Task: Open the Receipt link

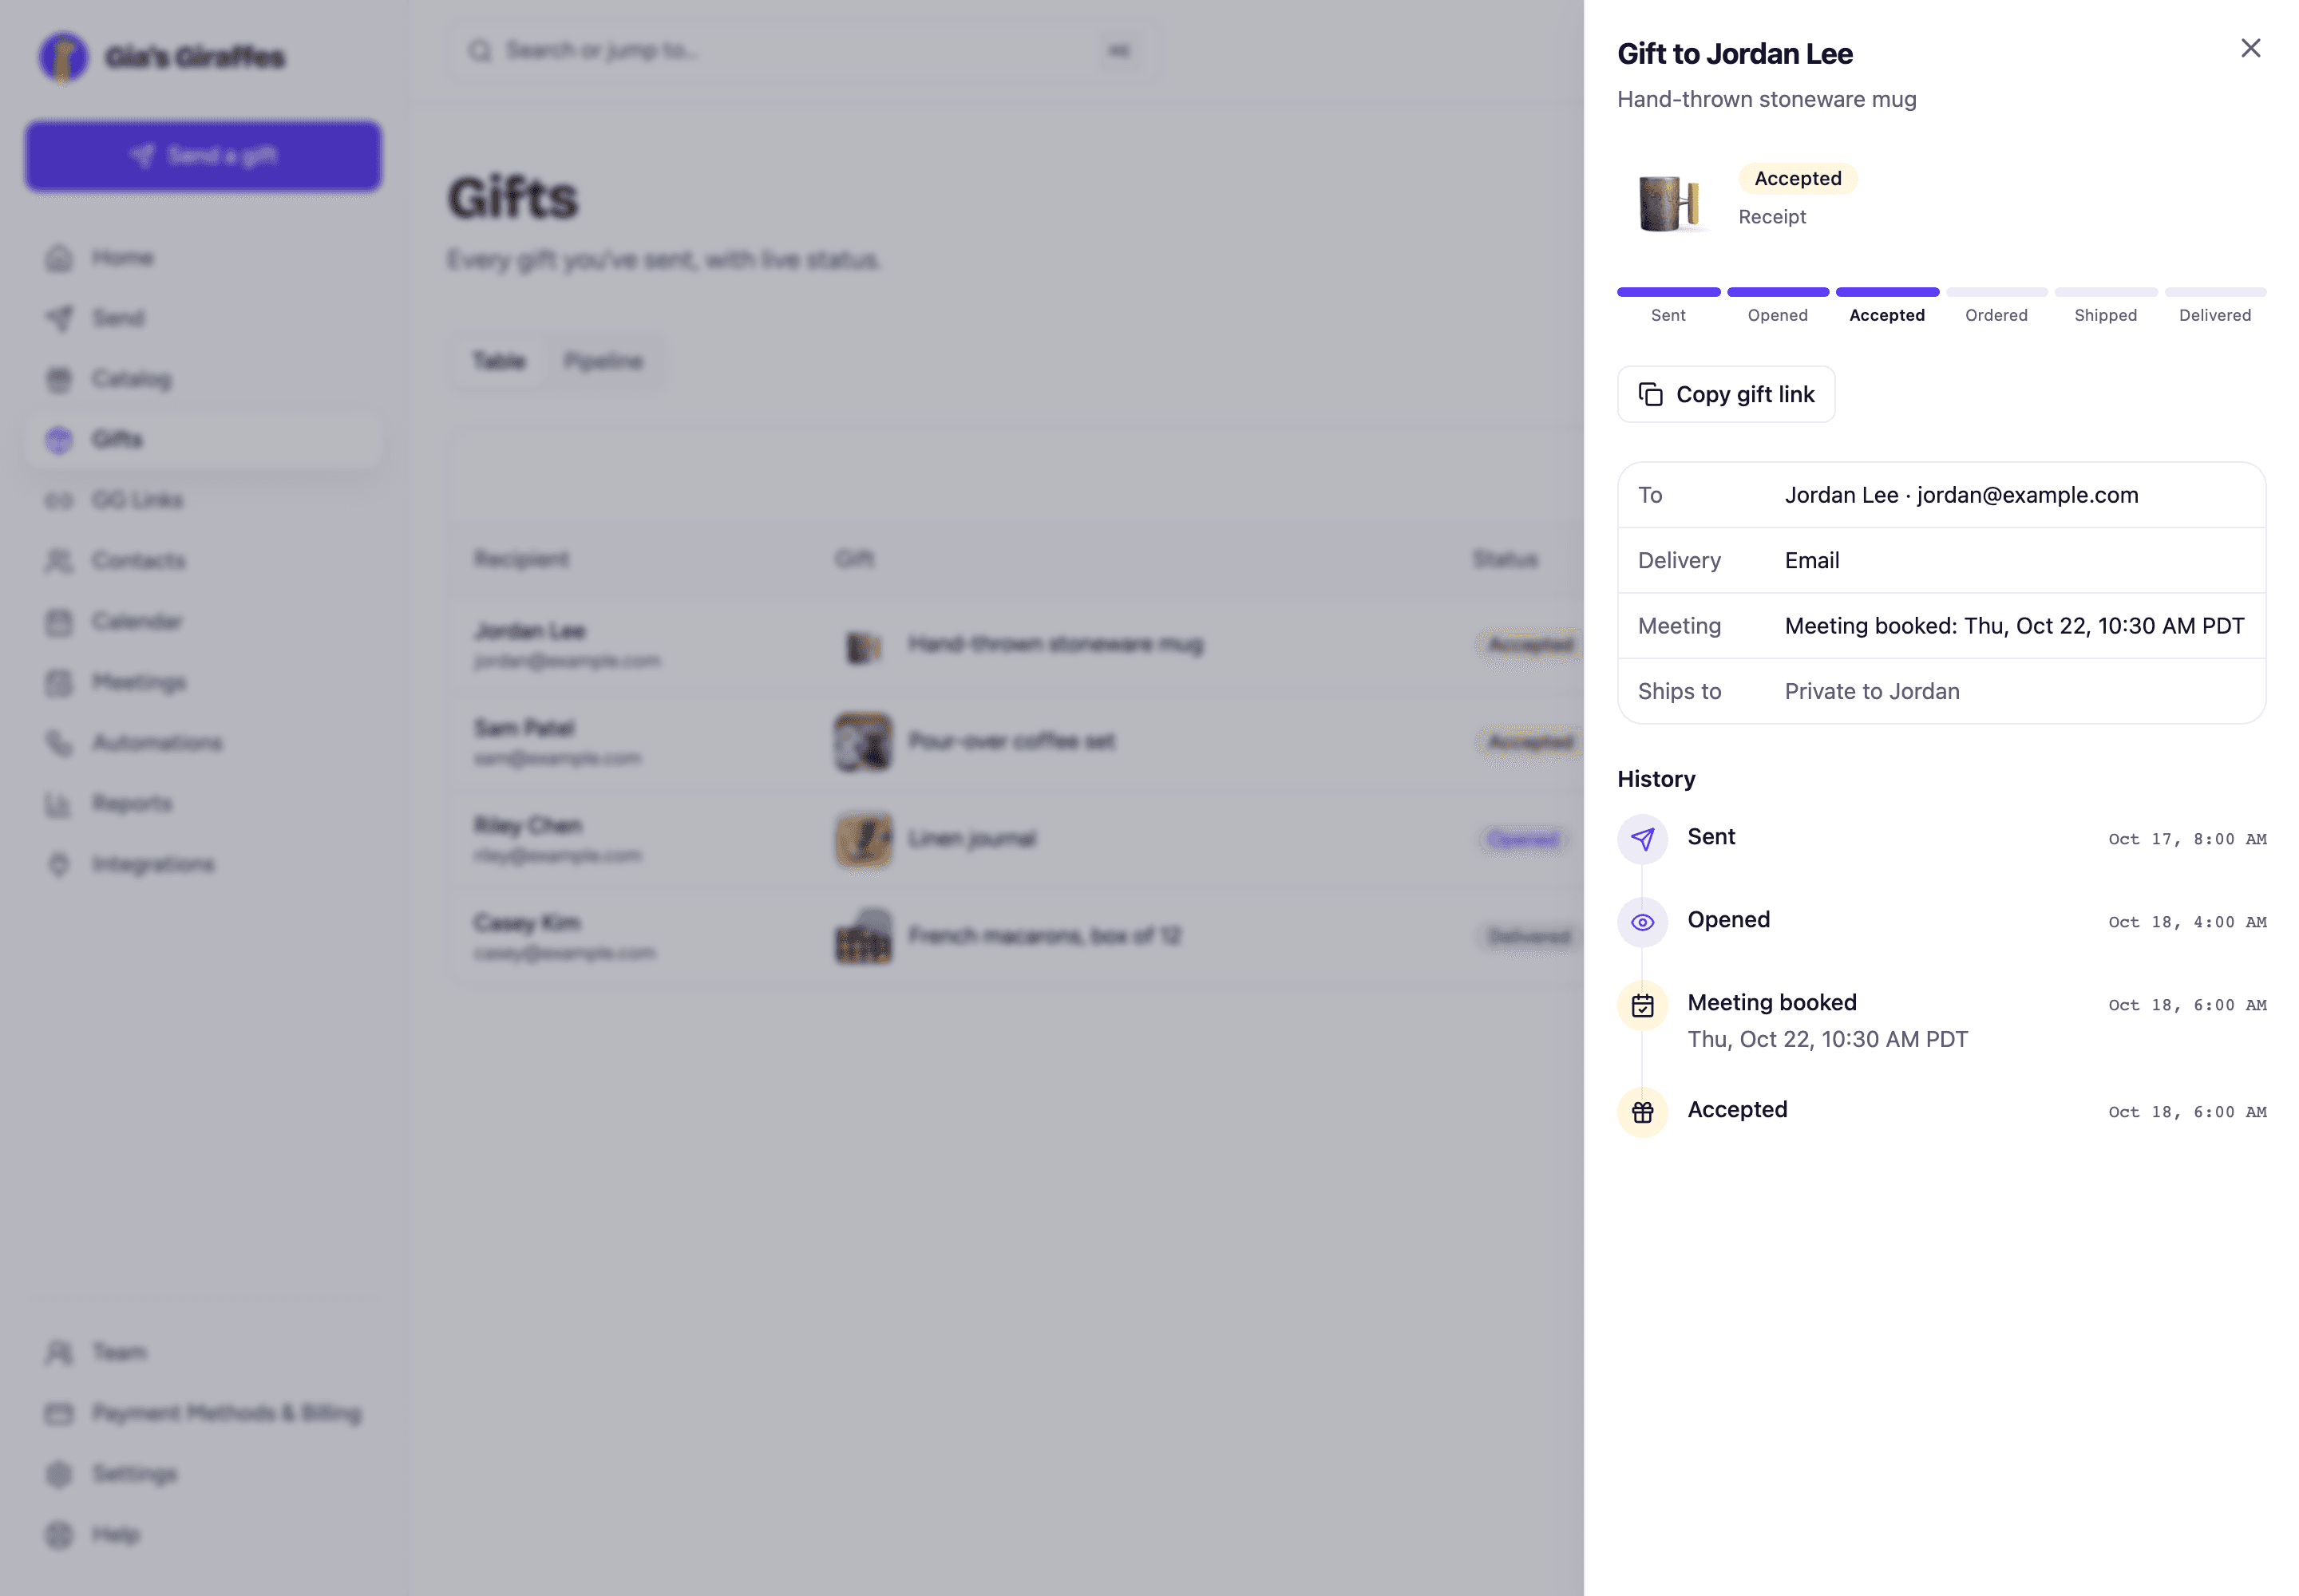Action: (x=1772, y=217)
